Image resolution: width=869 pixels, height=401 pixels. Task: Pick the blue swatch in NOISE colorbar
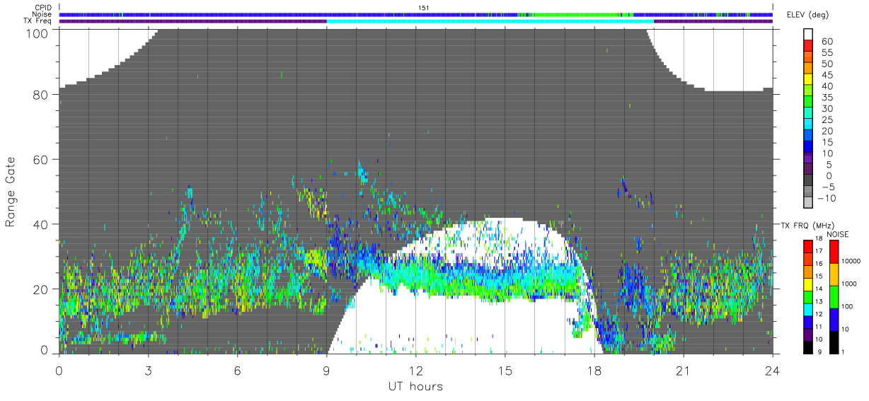click(x=834, y=320)
